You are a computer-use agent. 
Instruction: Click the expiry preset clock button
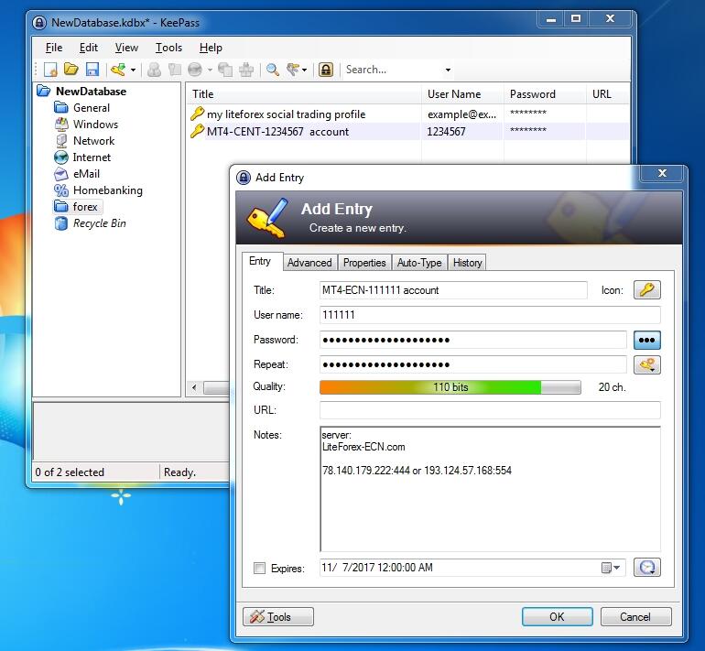coord(647,568)
